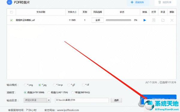Click the file size column header
The width and height of the screenshot is (180, 112).
click(72, 12)
